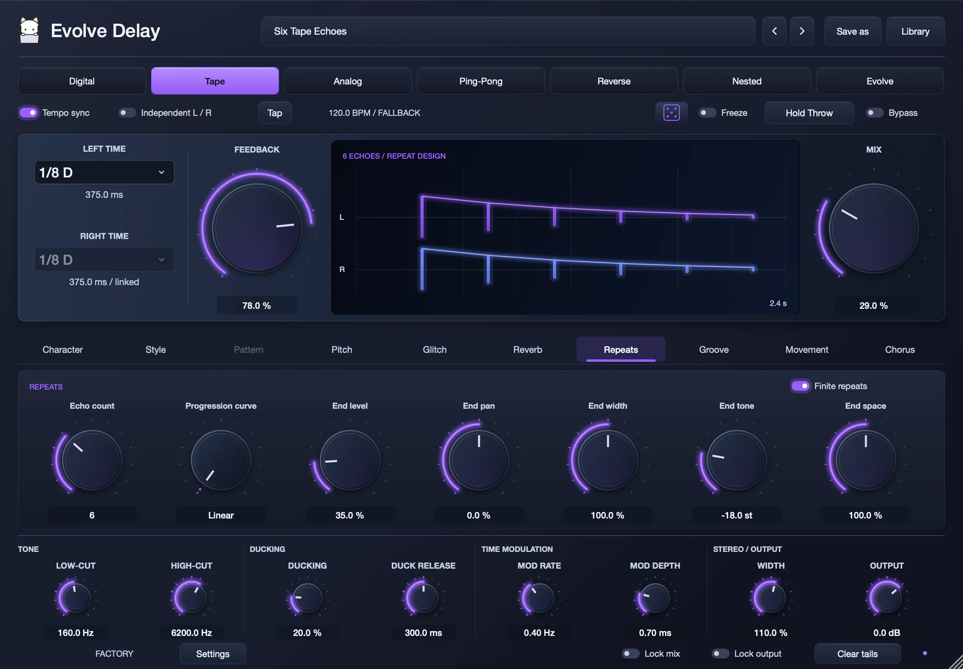Open the Left Time 1/8 D dropdown
This screenshot has height=669, width=963.
[104, 172]
